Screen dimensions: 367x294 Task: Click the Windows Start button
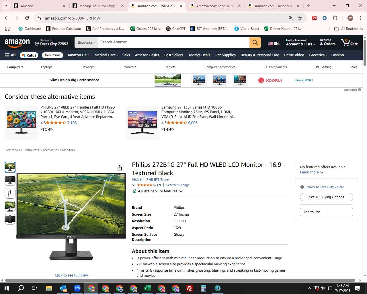7,288
